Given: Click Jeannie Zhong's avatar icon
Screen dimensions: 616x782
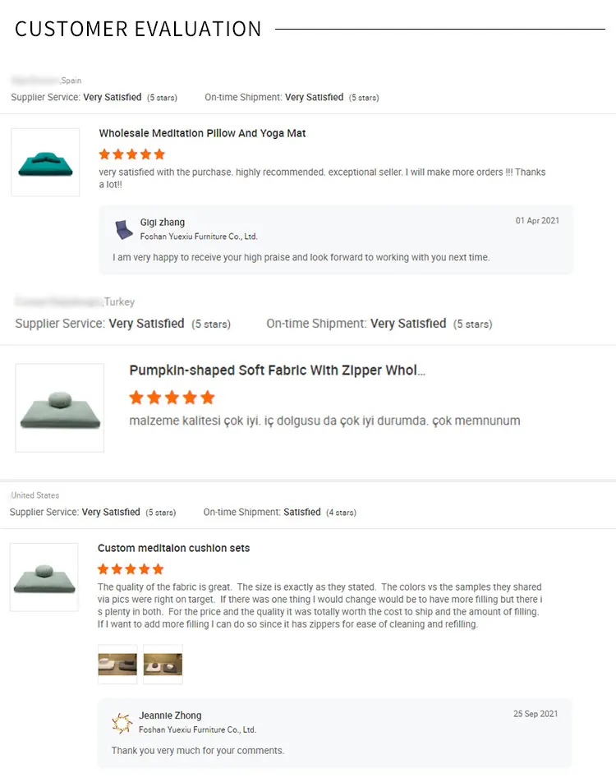Looking at the screenshot, I should tap(122, 722).
